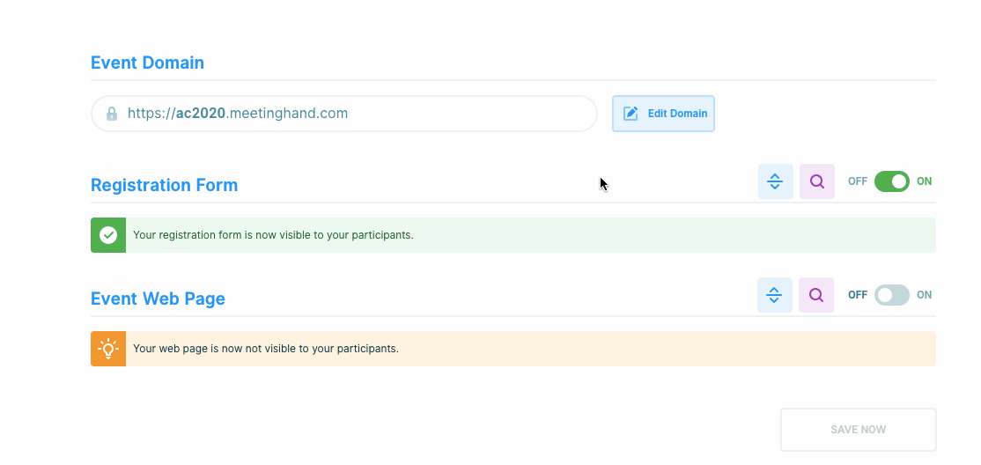Click the Registration Form heading
Image resolution: width=981 pixels, height=465 pixels.
pyautogui.click(x=164, y=185)
